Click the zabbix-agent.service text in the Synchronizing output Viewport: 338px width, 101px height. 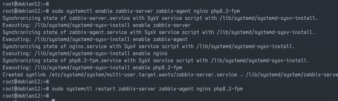pos(98,32)
